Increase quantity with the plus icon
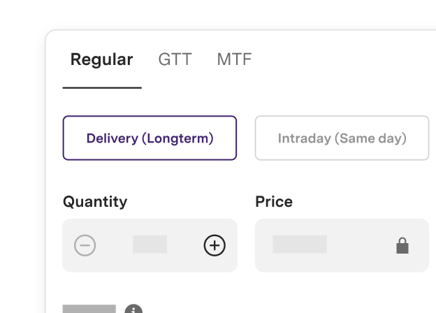The image size is (436, 313). pyautogui.click(x=215, y=245)
